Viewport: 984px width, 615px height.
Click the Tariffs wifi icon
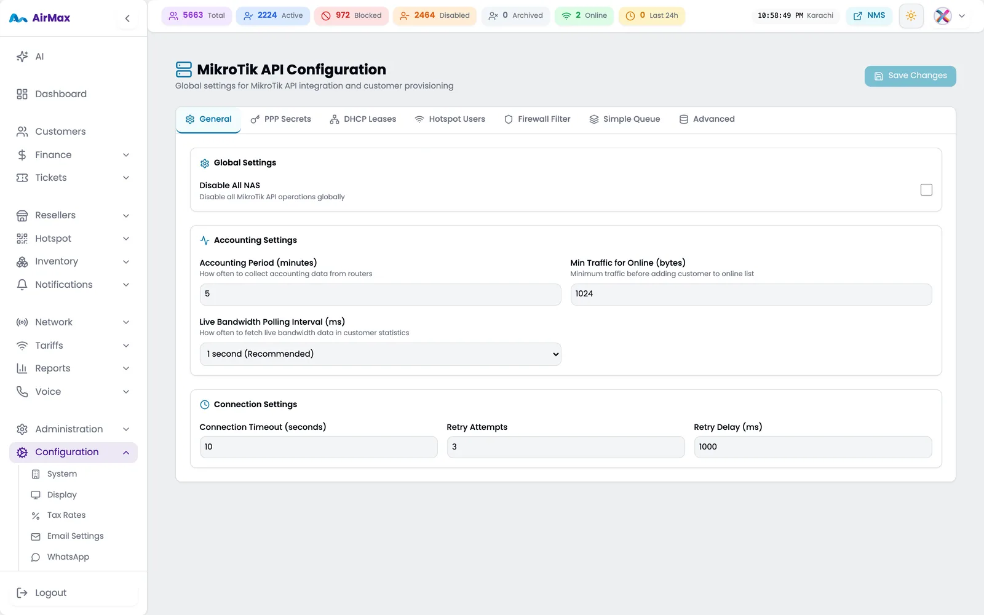22,346
